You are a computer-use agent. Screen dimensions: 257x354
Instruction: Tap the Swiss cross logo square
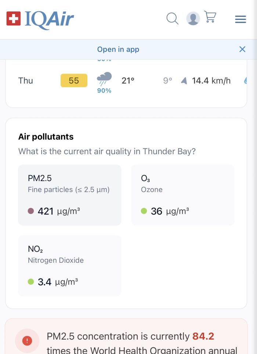pos(14,18)
